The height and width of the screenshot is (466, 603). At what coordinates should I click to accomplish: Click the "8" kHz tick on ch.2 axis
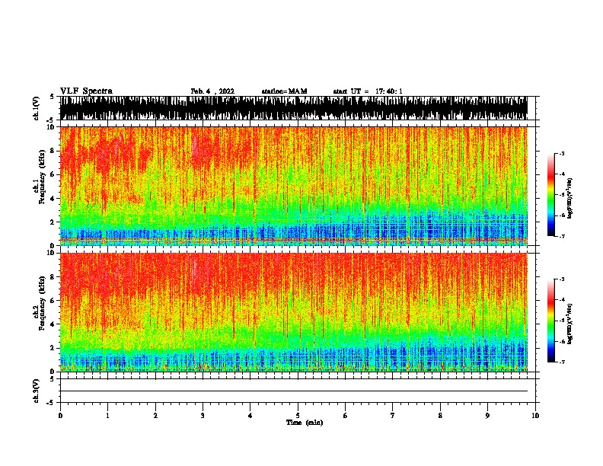click(53, 277)
